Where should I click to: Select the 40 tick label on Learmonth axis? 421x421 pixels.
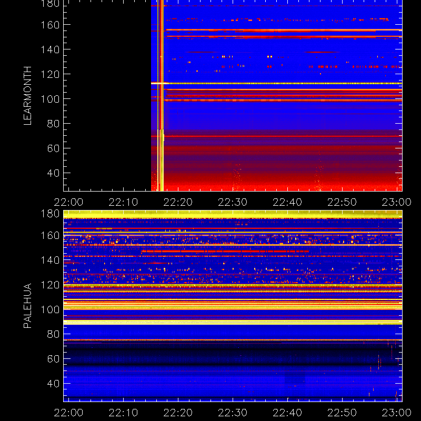(x=53, y=173)
